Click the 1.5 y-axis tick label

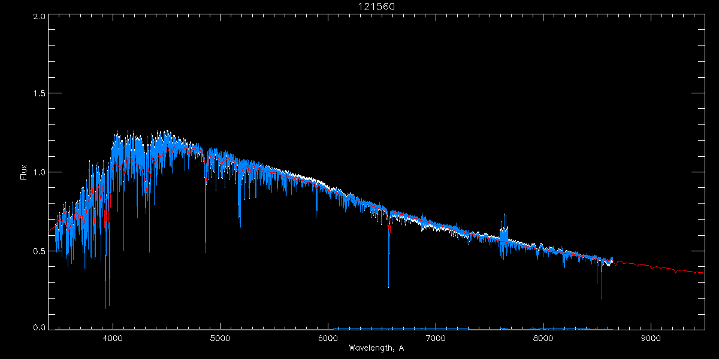tap(40, 94)
